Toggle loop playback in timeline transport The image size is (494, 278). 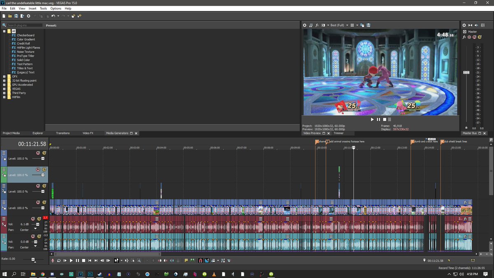[58, 260]
